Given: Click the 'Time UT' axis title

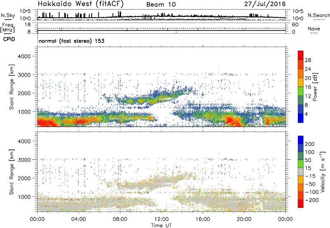Looking at the screenshot, I should point(161,225).
